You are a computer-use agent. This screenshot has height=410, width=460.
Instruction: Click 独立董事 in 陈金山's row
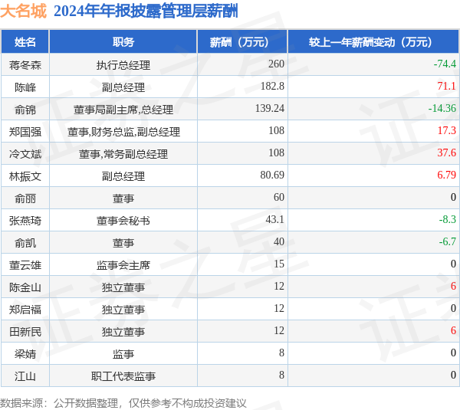(x=123, y=287)
